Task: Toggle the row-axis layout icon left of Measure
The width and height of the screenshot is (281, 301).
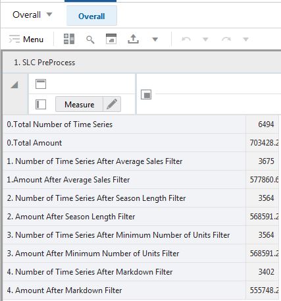Action: pos(41,104)
